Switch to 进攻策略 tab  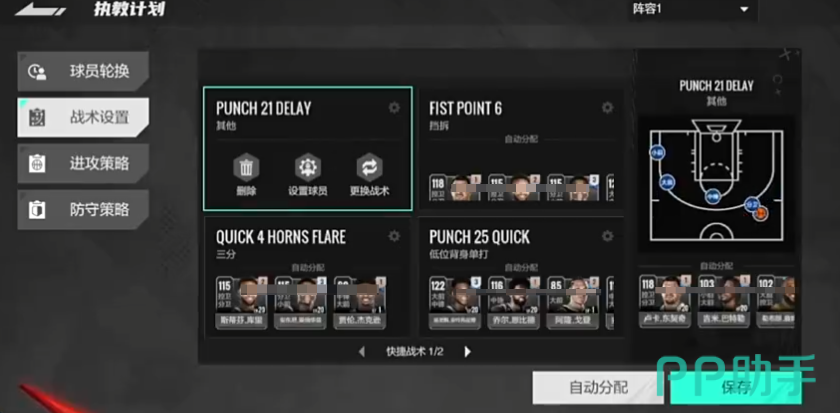[x=83, y=163]
